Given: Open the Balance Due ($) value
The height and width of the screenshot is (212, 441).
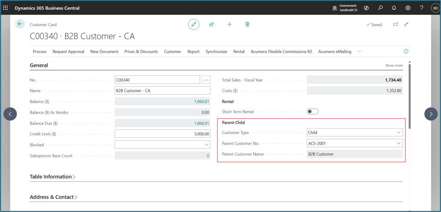Looking at the screenshot, I should 202,123.
